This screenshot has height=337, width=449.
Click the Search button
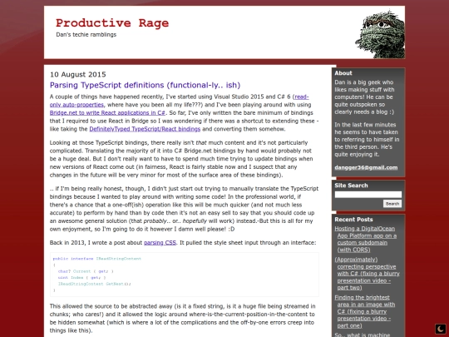[392, 204]
